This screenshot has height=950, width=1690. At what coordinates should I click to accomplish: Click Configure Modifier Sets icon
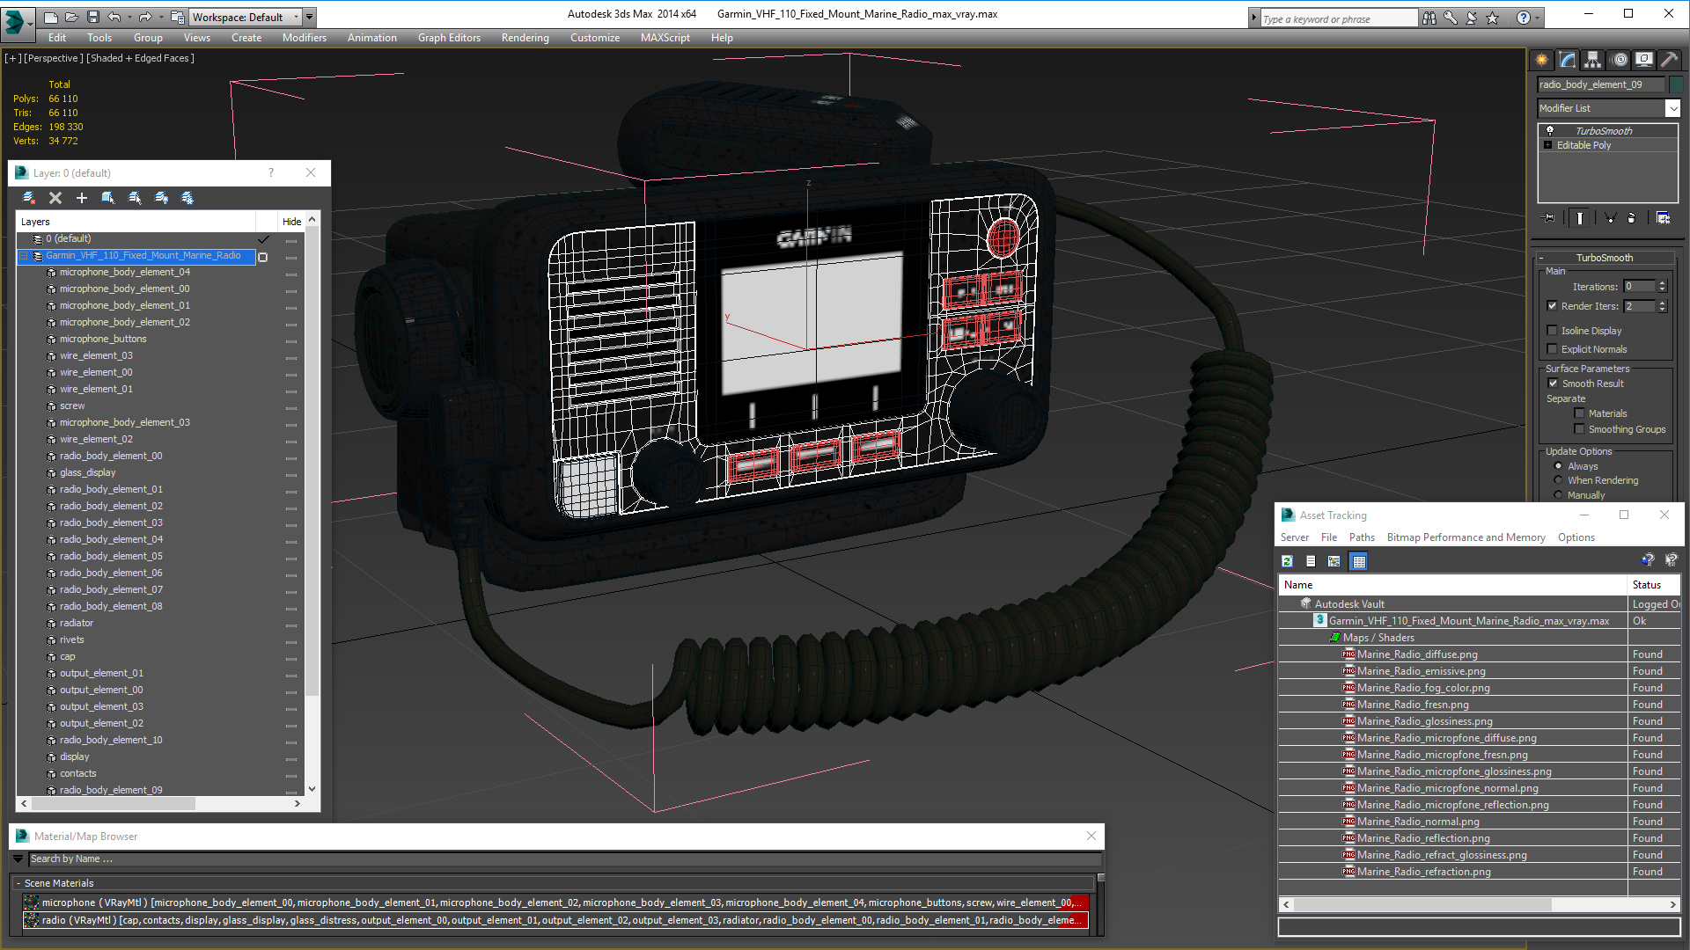click(1663, 218)
